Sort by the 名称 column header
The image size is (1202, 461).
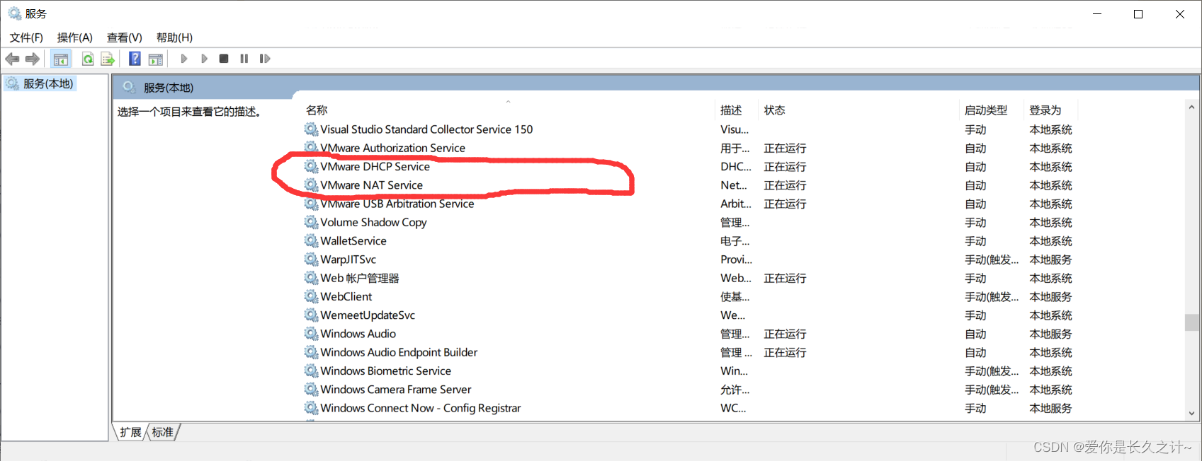point(317,110)
